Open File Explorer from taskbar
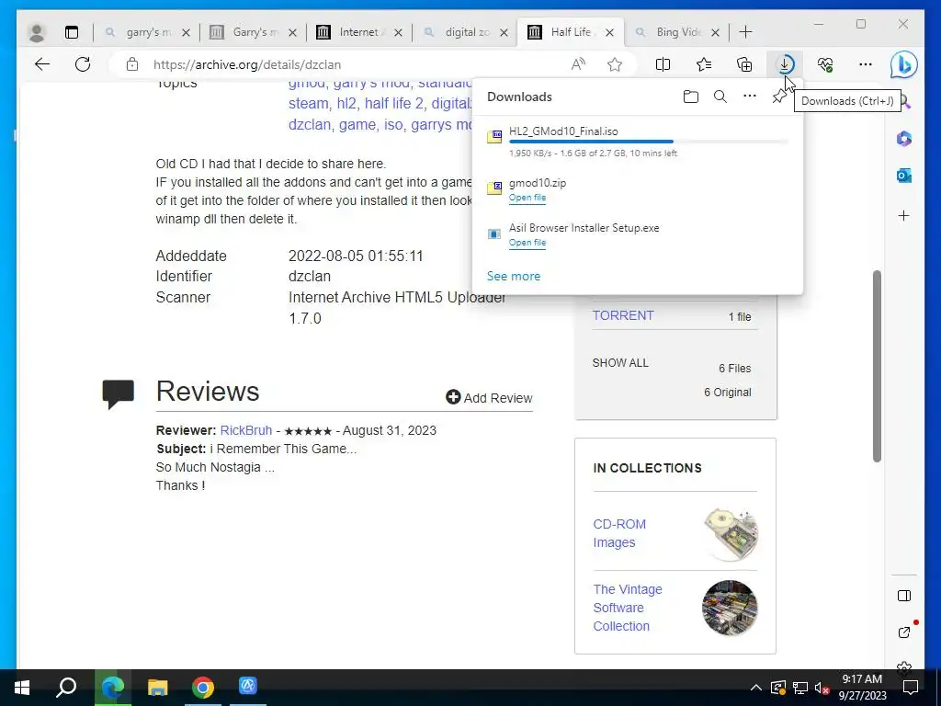Screen dimensions: 941x706 157,688
